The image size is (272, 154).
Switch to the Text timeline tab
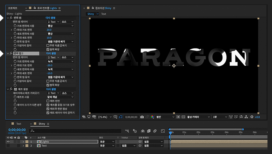click(19, 124)
